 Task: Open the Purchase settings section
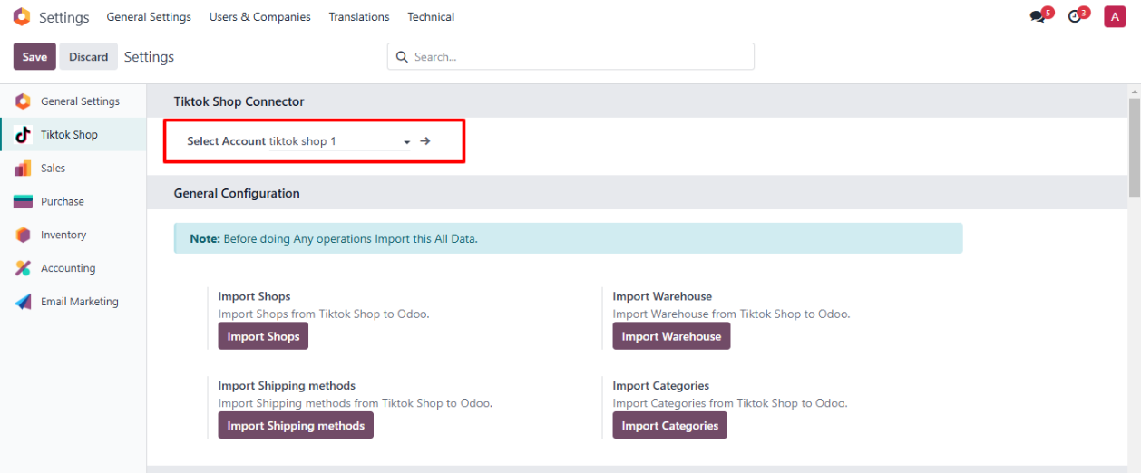pyautogui.click(x=62, y=202)
